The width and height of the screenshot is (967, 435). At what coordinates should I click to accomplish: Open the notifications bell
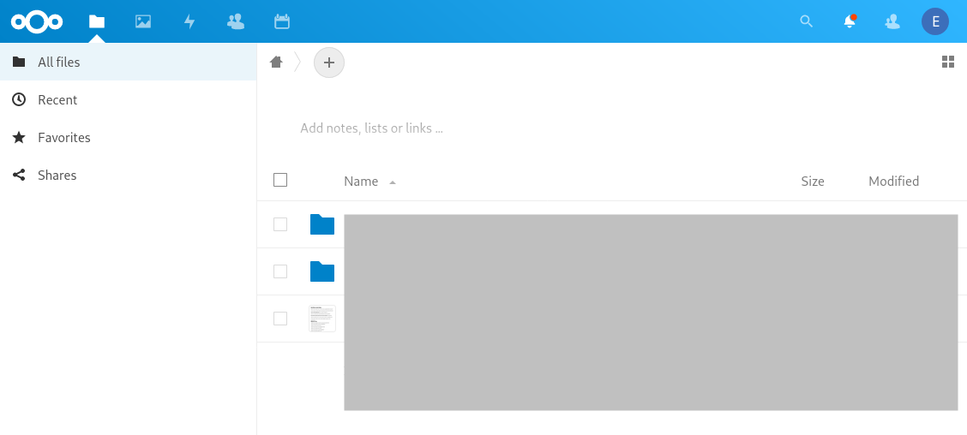point(850,21)
